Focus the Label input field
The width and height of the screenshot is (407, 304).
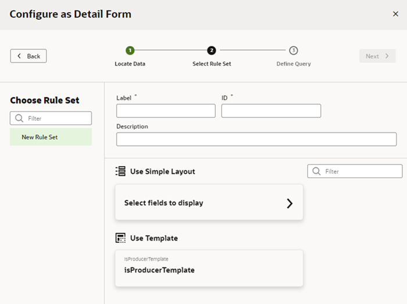pos(166,111)
